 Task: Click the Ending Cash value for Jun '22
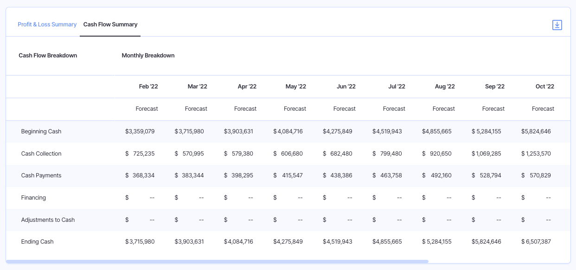pyautogui.click(x=337, y=241)
